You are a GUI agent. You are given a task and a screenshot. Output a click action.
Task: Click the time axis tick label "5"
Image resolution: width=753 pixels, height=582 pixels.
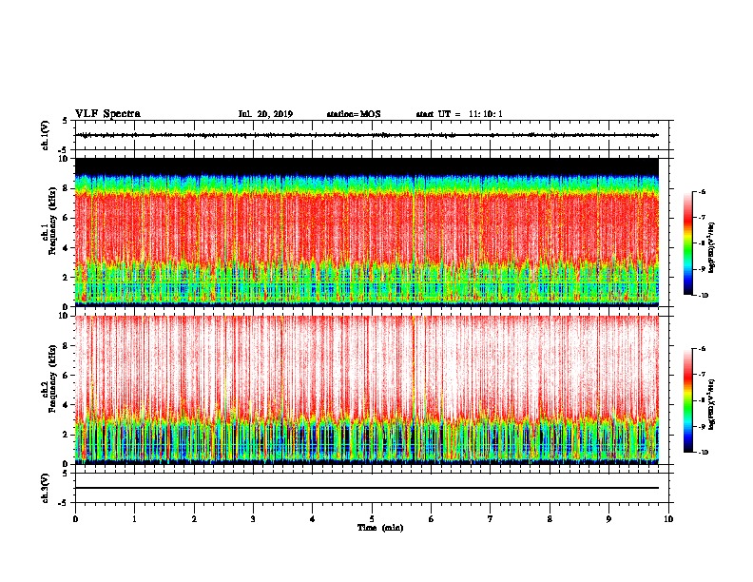pyautogui.click(x=372, y=519)
